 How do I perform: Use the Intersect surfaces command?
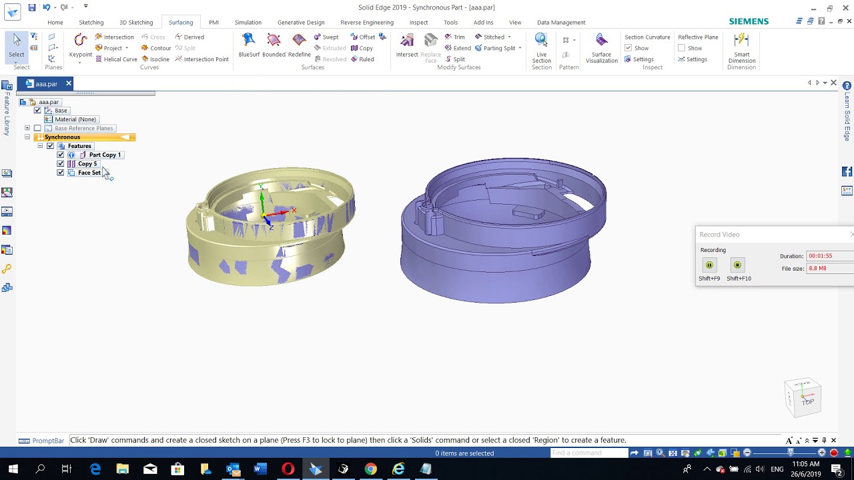click(407, 45)
